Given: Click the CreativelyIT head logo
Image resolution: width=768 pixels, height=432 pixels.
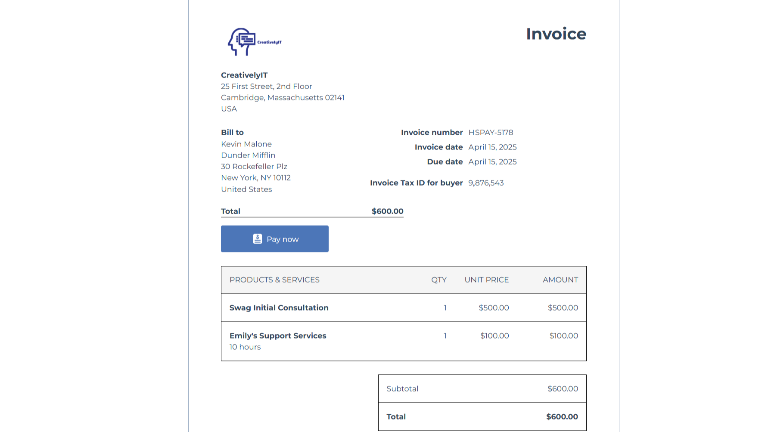Looking at the screenshot, I should pos(242,42).
